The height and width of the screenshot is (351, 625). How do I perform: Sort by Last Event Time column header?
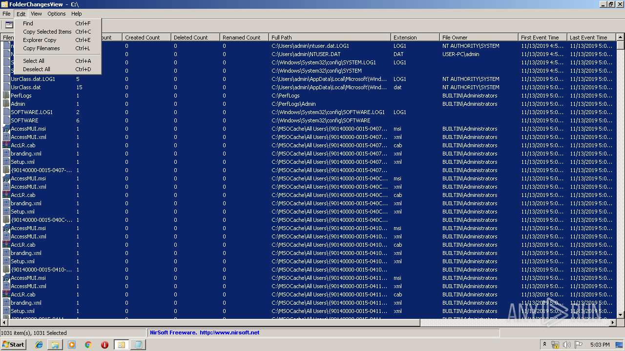click(591, 38)
